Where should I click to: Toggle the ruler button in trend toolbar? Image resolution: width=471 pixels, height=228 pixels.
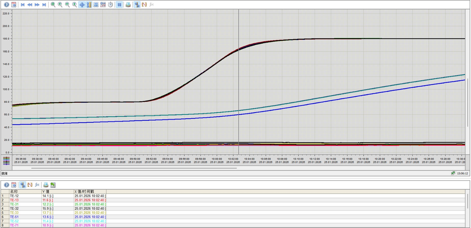tap(137, 5)
